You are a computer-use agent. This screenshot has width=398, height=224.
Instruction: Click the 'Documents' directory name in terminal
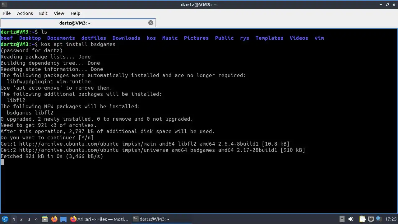[x=61, y=38]
